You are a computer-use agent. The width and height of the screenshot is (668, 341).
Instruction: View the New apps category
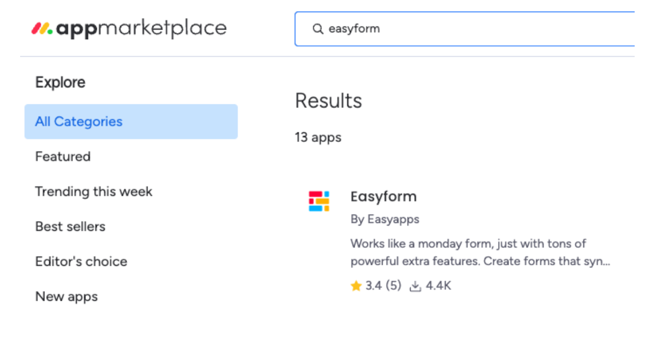pos(66,296)
